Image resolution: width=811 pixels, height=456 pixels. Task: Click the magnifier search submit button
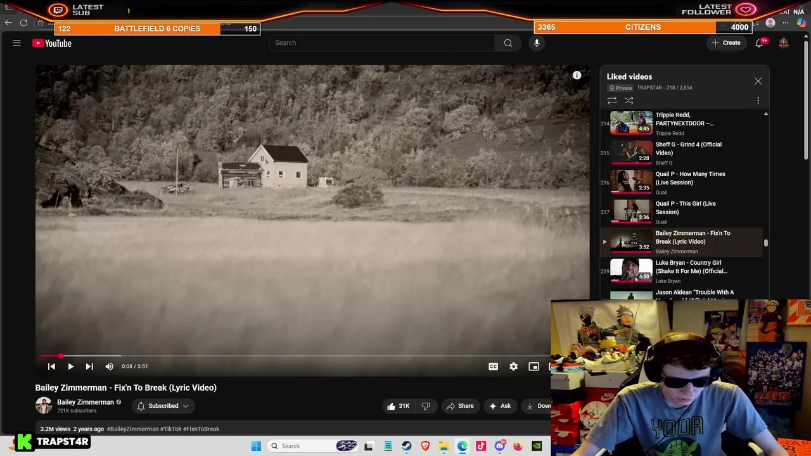(508, 43)
